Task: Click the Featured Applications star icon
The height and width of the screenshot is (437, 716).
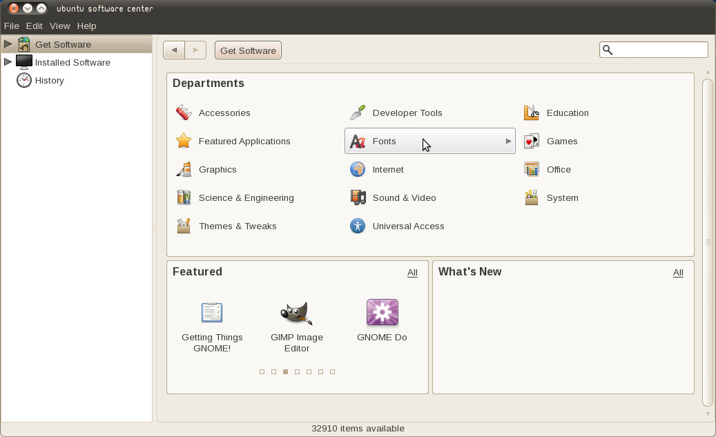Action: (x=184, y=141)
